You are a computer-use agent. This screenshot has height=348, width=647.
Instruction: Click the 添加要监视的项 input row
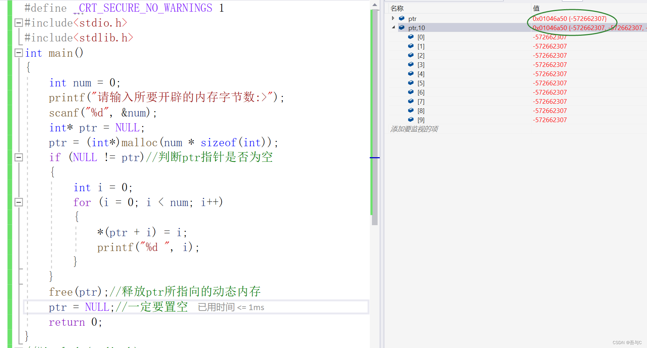coord(518,129)
